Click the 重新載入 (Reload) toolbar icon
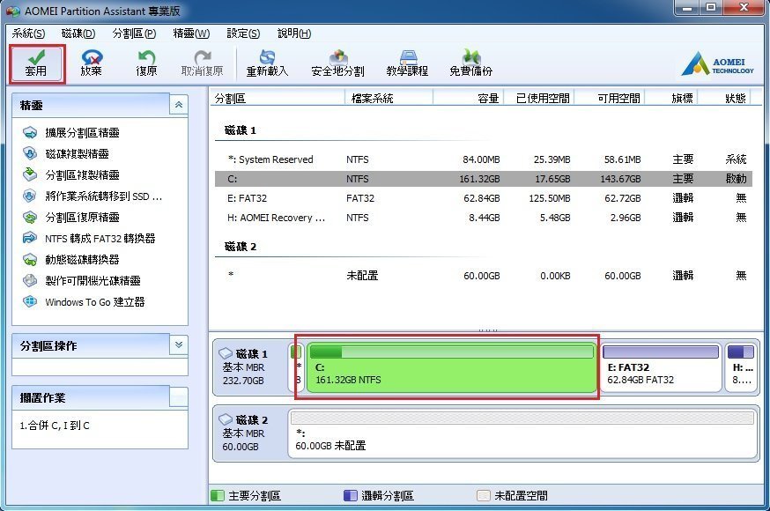The width and height of the screenshot is (770, 511). pos(267,63)
